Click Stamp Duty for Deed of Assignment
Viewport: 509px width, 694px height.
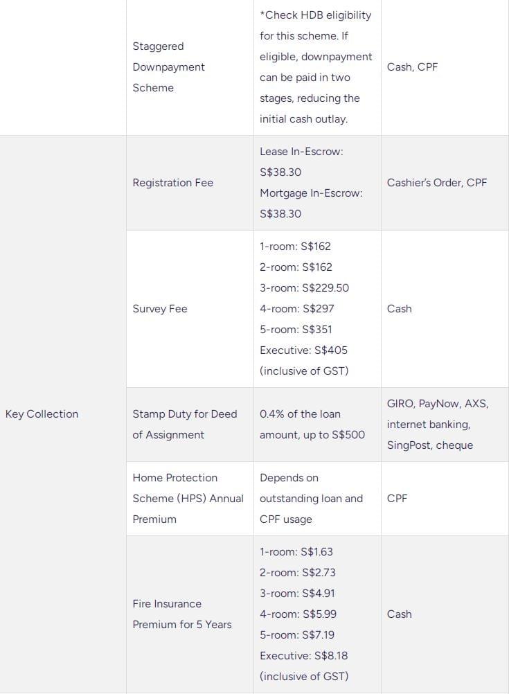(185, 424)
